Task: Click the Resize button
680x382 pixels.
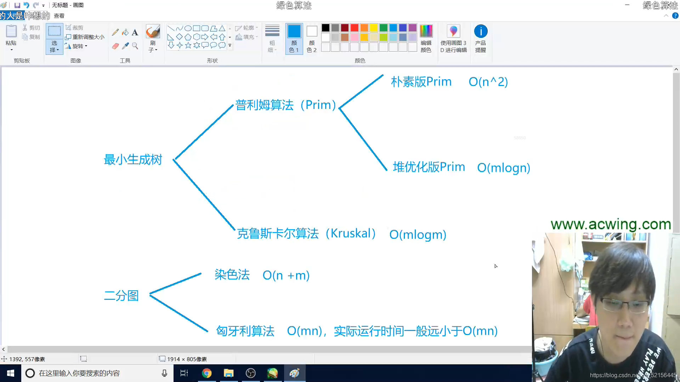Action: click(x=85, y=37)
